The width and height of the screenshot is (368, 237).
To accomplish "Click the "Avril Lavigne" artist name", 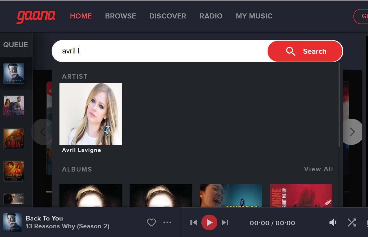I will coord(82,150).
